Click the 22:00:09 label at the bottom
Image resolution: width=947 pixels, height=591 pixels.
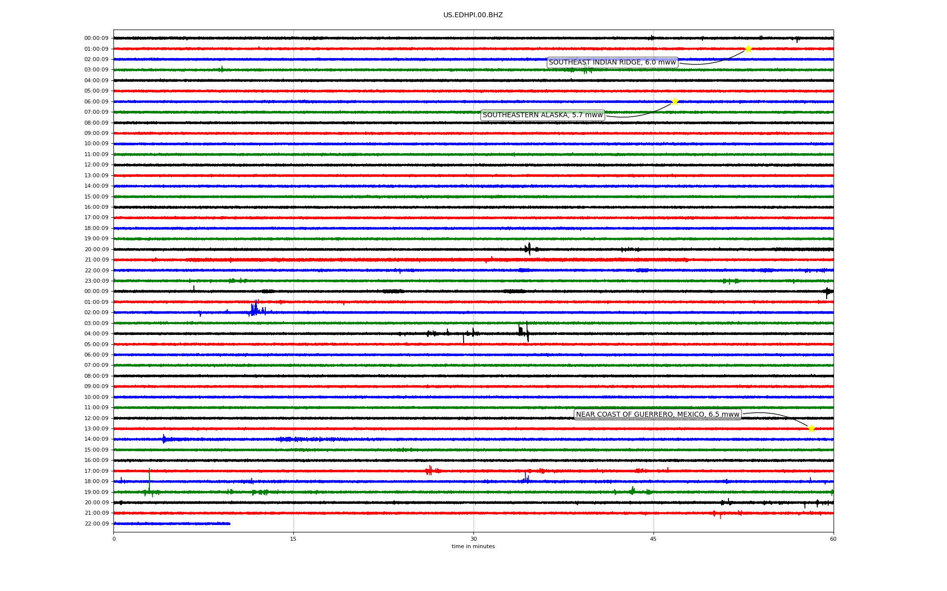coord(96,524)
